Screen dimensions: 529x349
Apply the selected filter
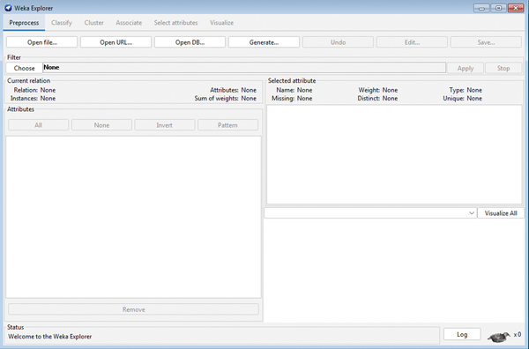tap(466, 68)
